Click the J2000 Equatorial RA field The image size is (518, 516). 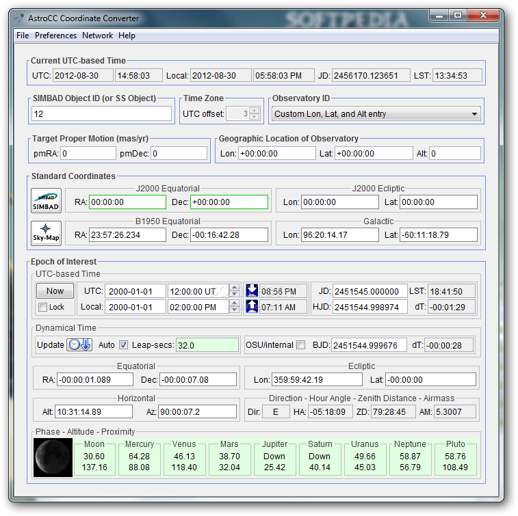tap(127, 202)
